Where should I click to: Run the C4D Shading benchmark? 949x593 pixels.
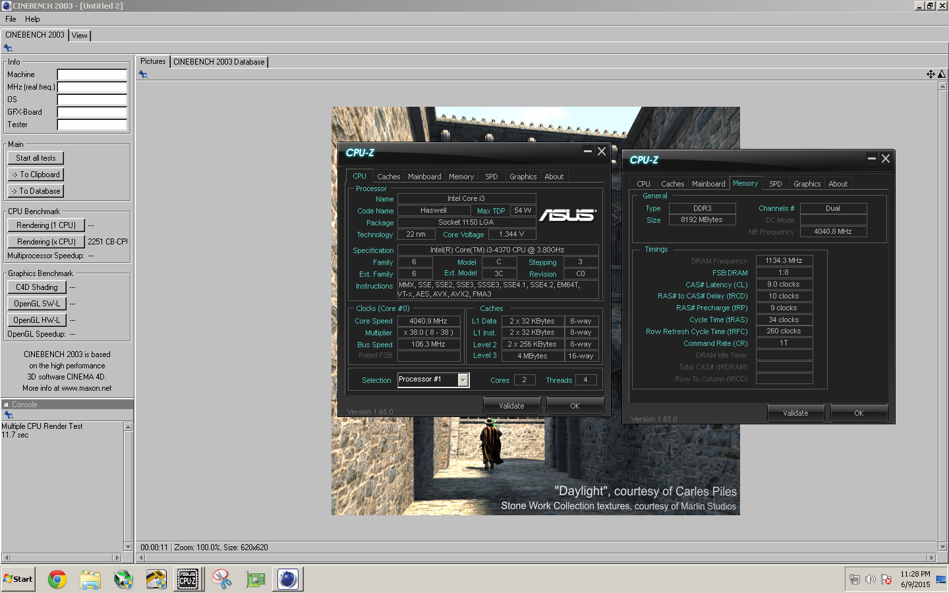(37, 287)
